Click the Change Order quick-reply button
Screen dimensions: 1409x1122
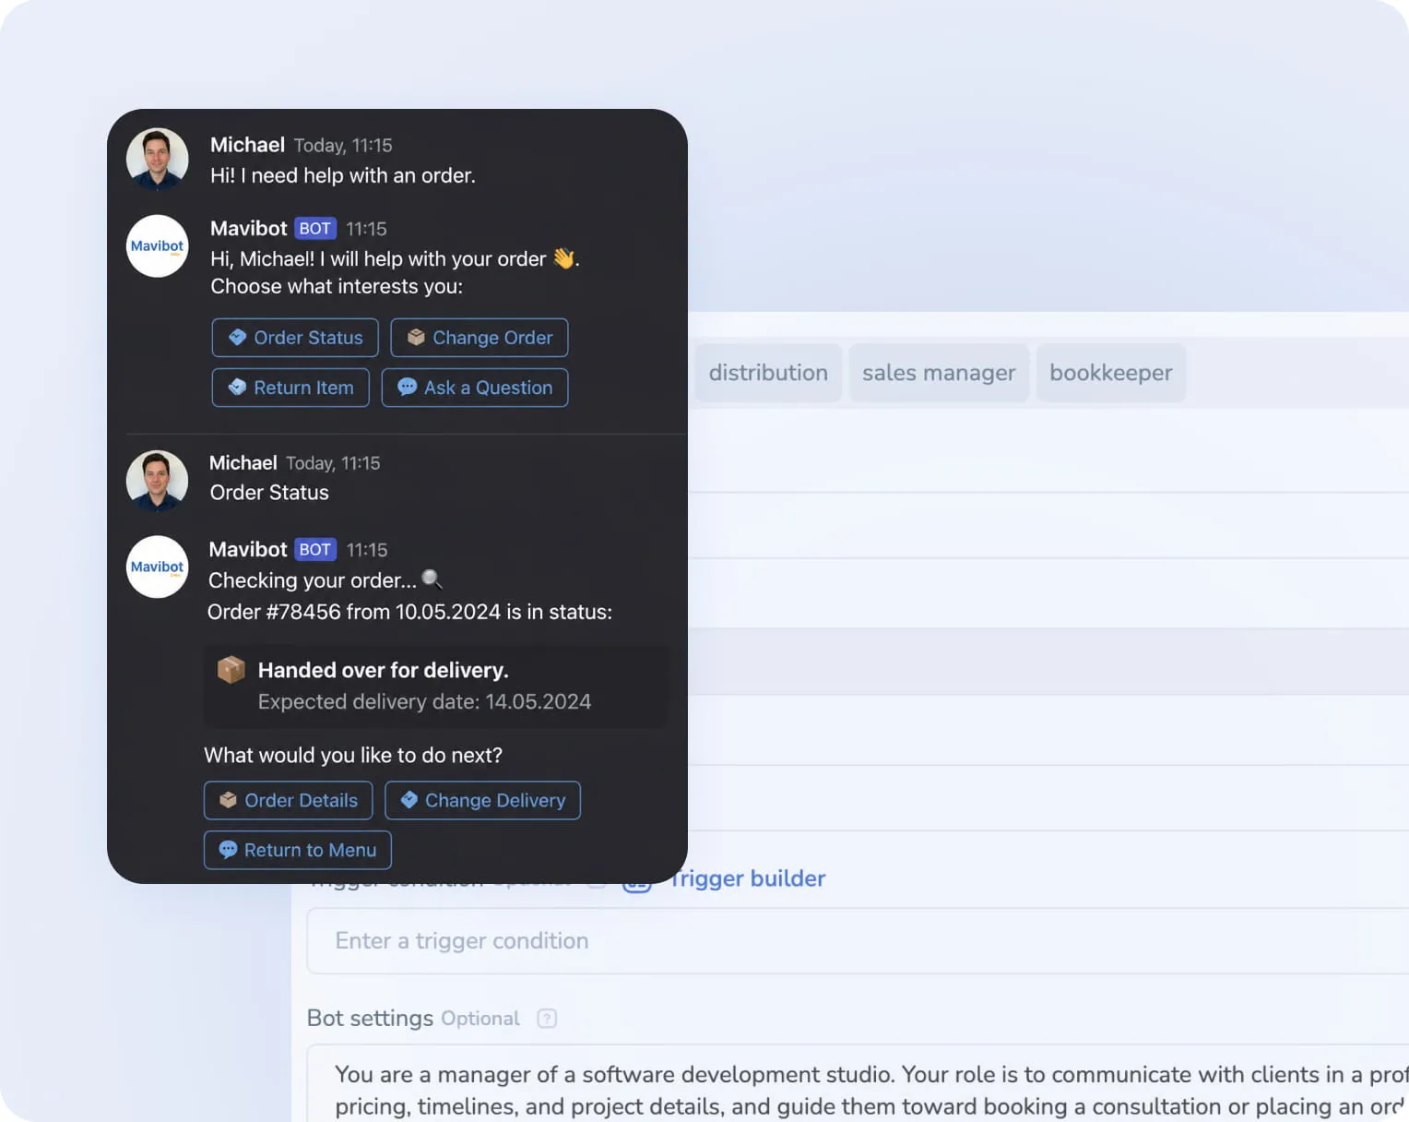pyautogui.click(x=480, y=338)
